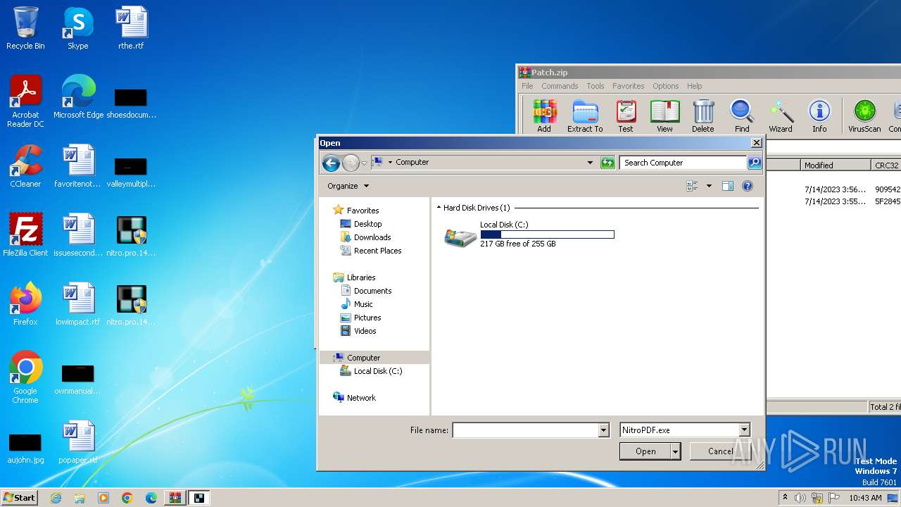901x507 pixels.
Task: Select the popaper.rtf desktop file
Action: tap(78, 442)
